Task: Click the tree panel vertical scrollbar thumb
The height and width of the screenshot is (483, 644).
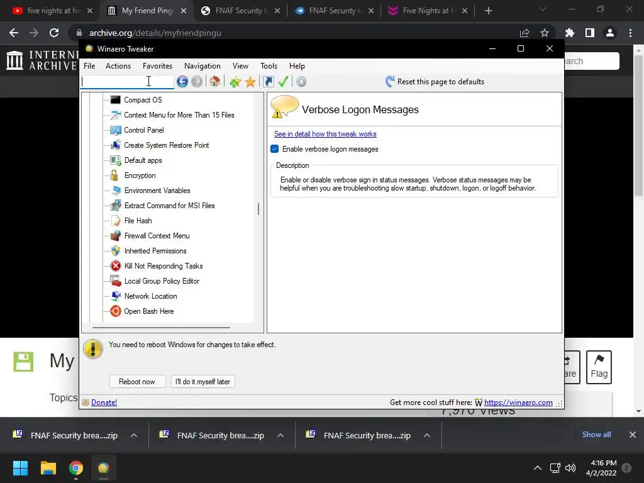Action: 258,209
